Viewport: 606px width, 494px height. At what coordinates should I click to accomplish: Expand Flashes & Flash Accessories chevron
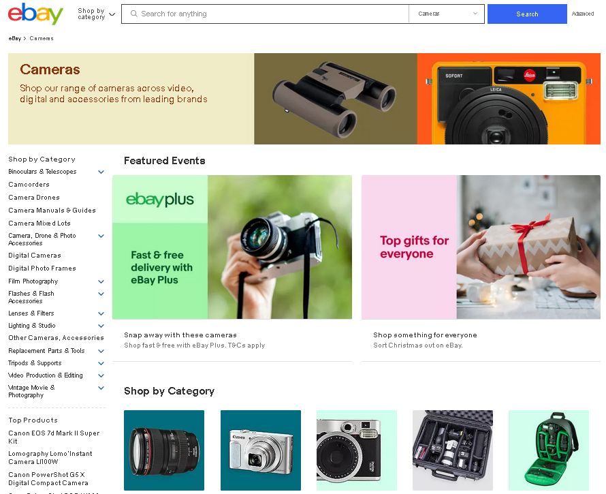pos(101,294)
